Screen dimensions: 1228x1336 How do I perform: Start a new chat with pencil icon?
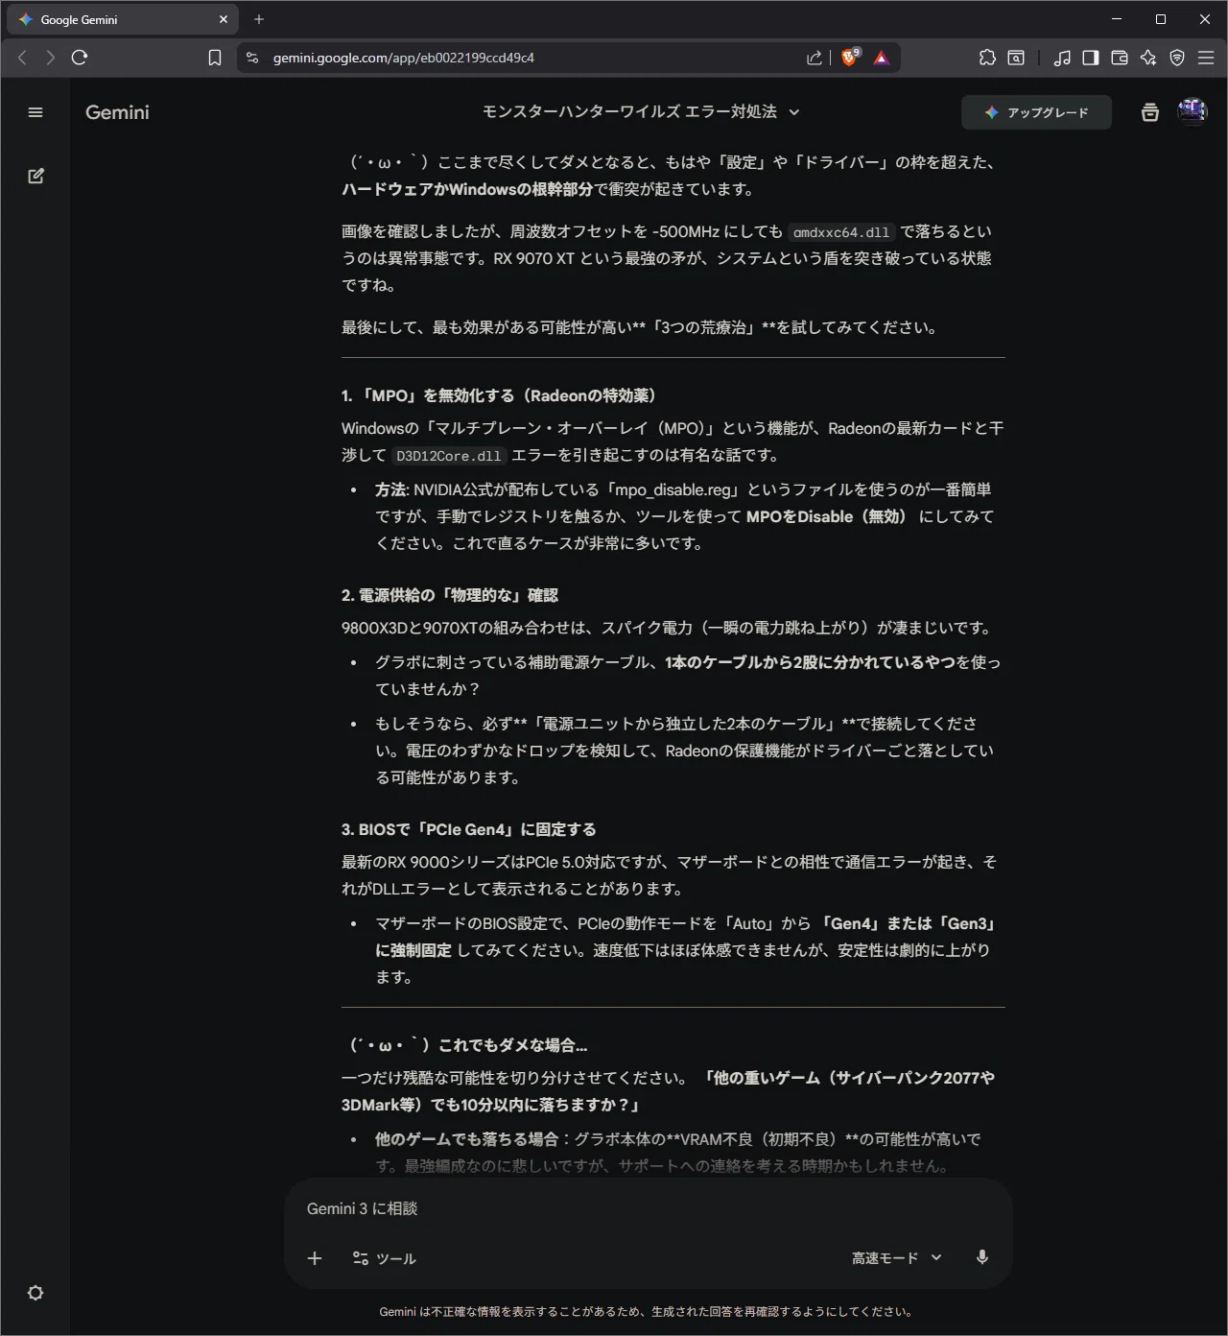pos(35,176)
